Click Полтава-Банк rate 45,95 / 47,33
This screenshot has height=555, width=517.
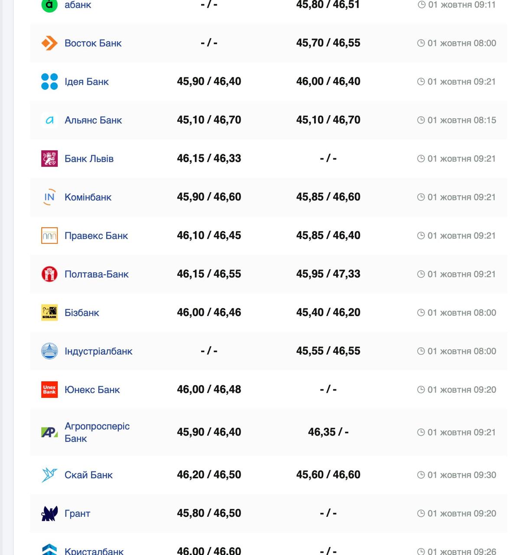328,274
